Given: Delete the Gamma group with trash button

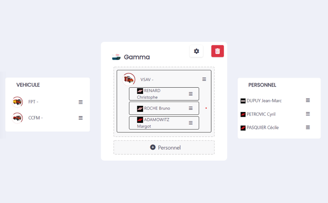Looking at the screenshot, I should point(217,51).
